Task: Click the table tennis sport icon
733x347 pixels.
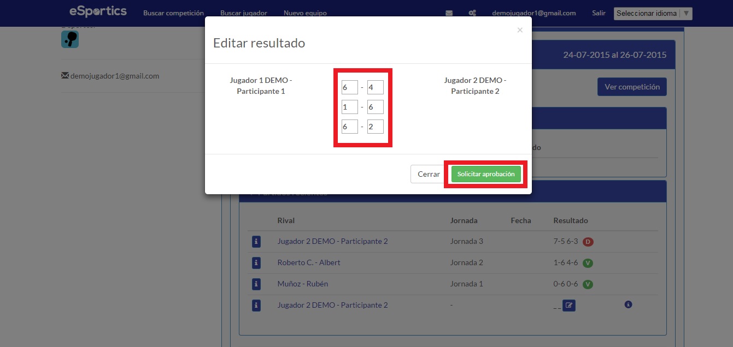Action: 70,39
